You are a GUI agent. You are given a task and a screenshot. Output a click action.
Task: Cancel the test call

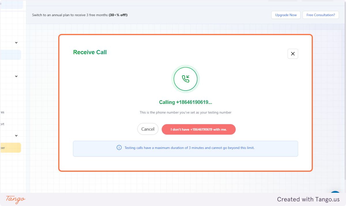(x=148, y=129)
